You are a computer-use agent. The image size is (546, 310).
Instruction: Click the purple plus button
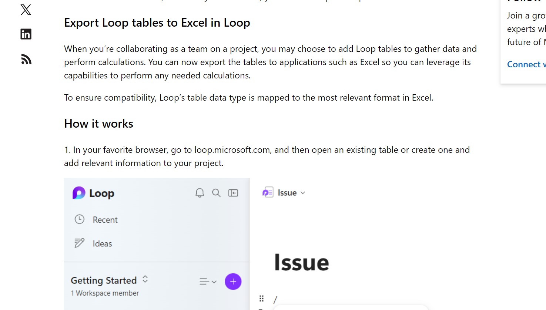point(233,282)
